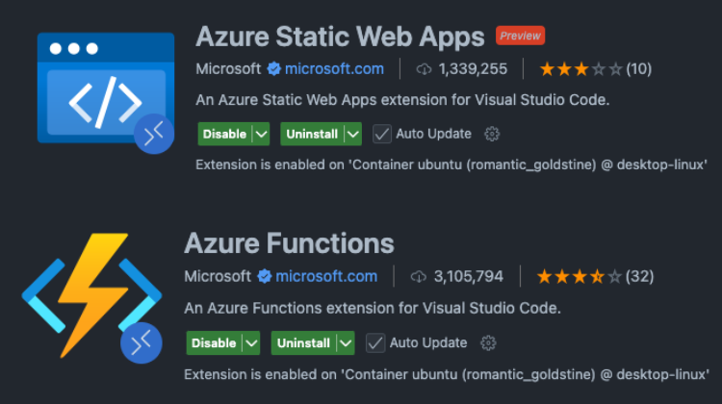The height and width of the screenshot is (404, 722).
Task: Toggle Auto Update checkbox for Azure Static Web Apps
Action: coord(382,134)
